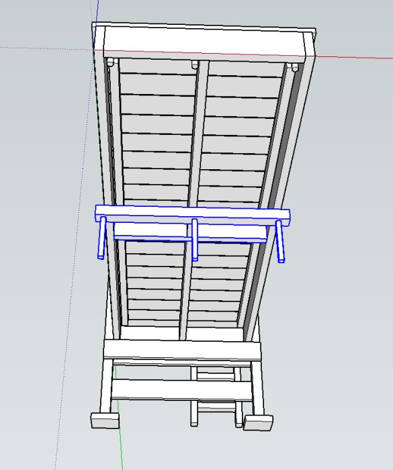This screenshot has height=470, width=393.
Task: Select the right foot block at the base
Action: (x=258, y=422)
